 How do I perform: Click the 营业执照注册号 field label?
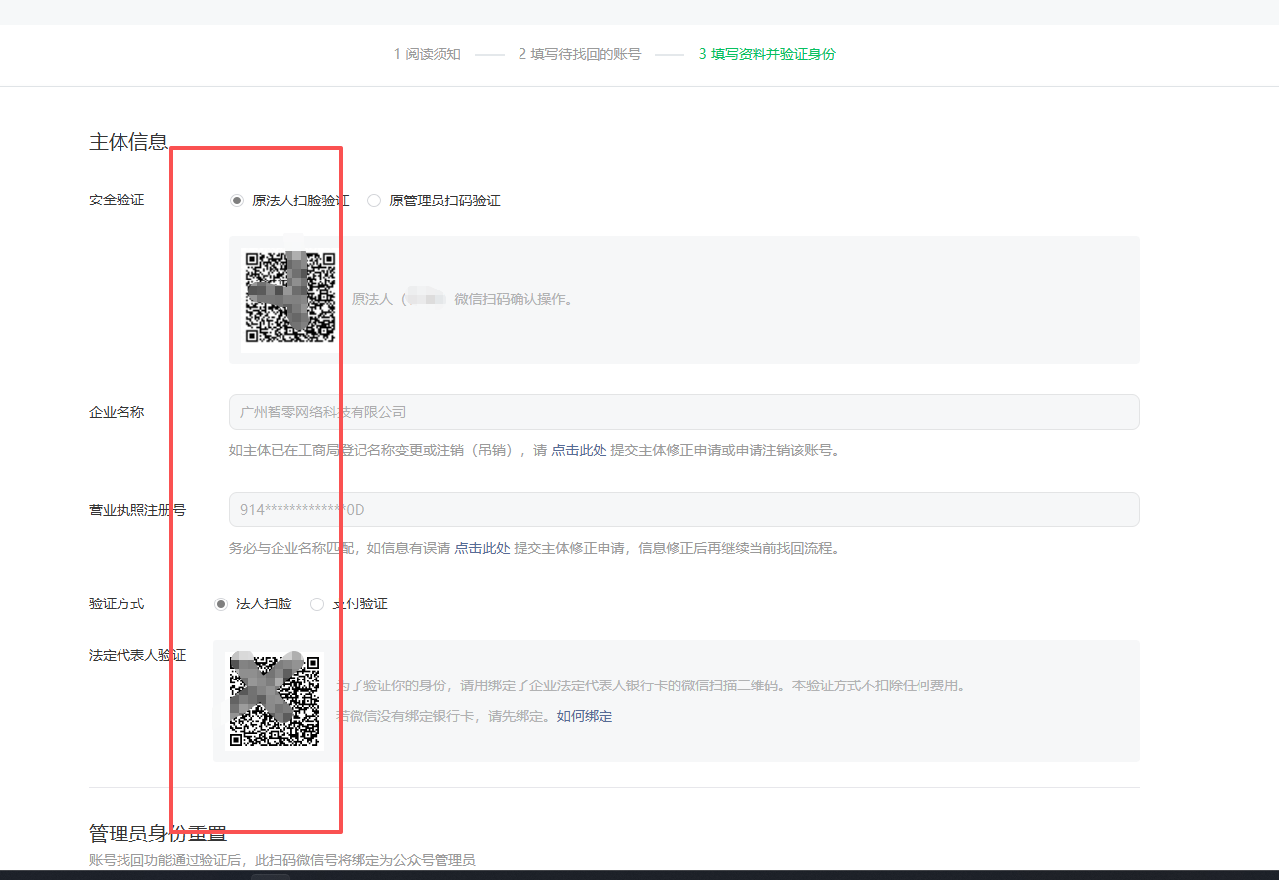point(137,510)
